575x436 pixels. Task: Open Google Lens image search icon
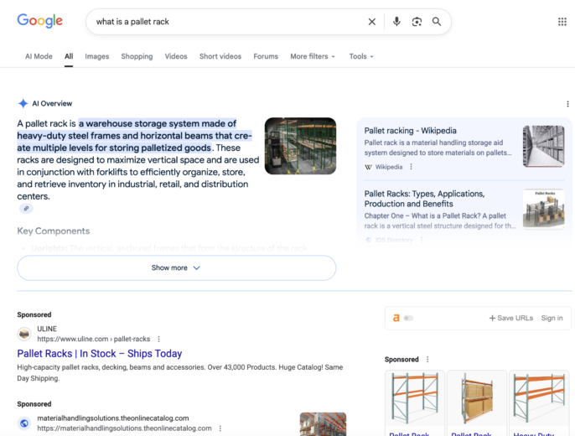click(417, 22)
